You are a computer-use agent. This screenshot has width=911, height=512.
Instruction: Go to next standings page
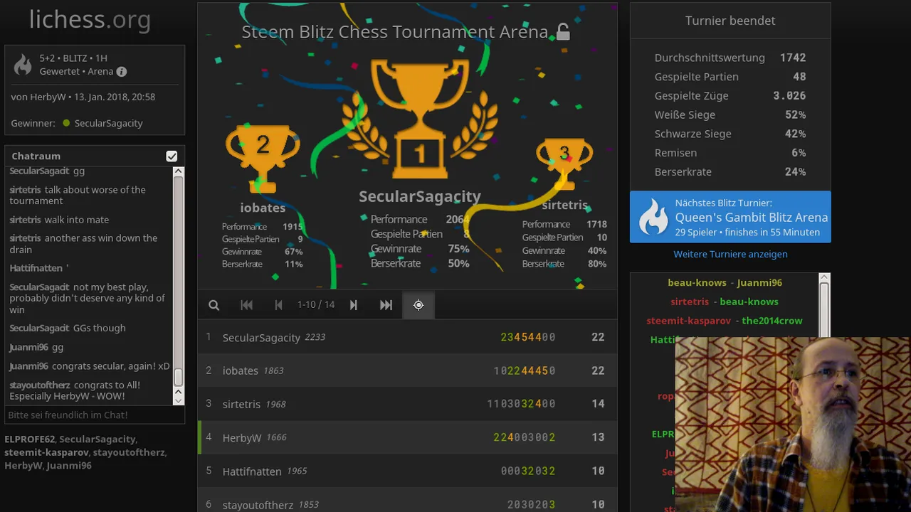(x=353, y=305)
